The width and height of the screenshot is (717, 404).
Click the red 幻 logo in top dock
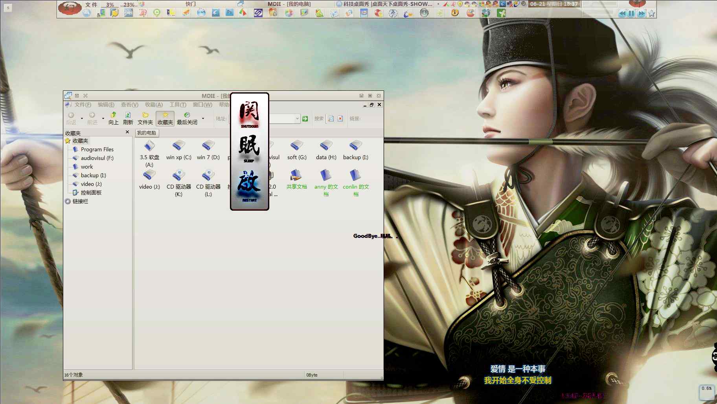coord(70,8)
